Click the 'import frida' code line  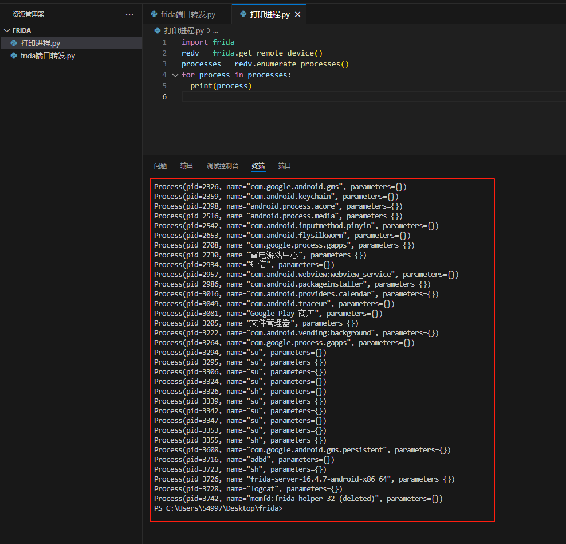point(208,42)
